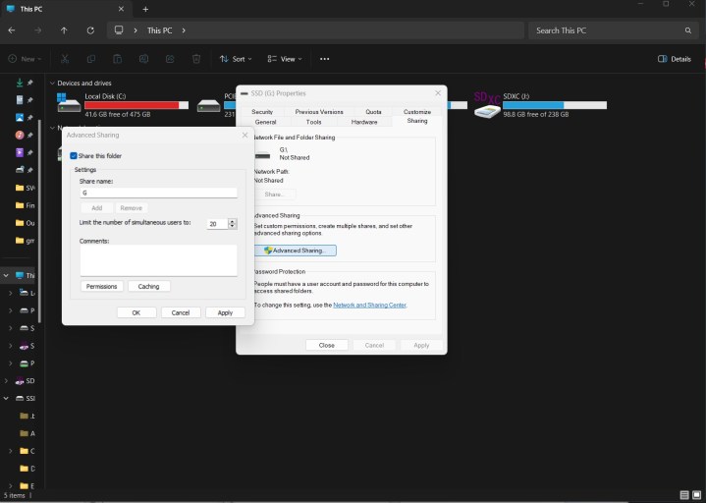Switch to the Security tab

262,112
